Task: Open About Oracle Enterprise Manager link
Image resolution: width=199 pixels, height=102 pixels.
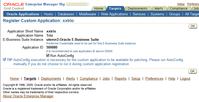Action: [28, 96]
